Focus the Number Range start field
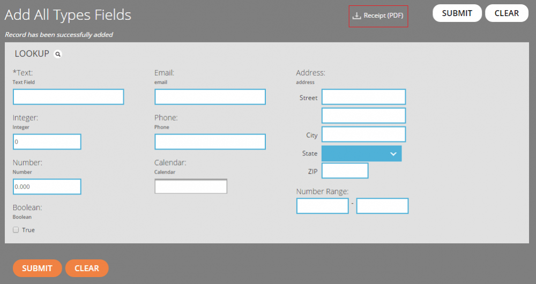Screen dimensions: 536x284 [x=322, y=206]
